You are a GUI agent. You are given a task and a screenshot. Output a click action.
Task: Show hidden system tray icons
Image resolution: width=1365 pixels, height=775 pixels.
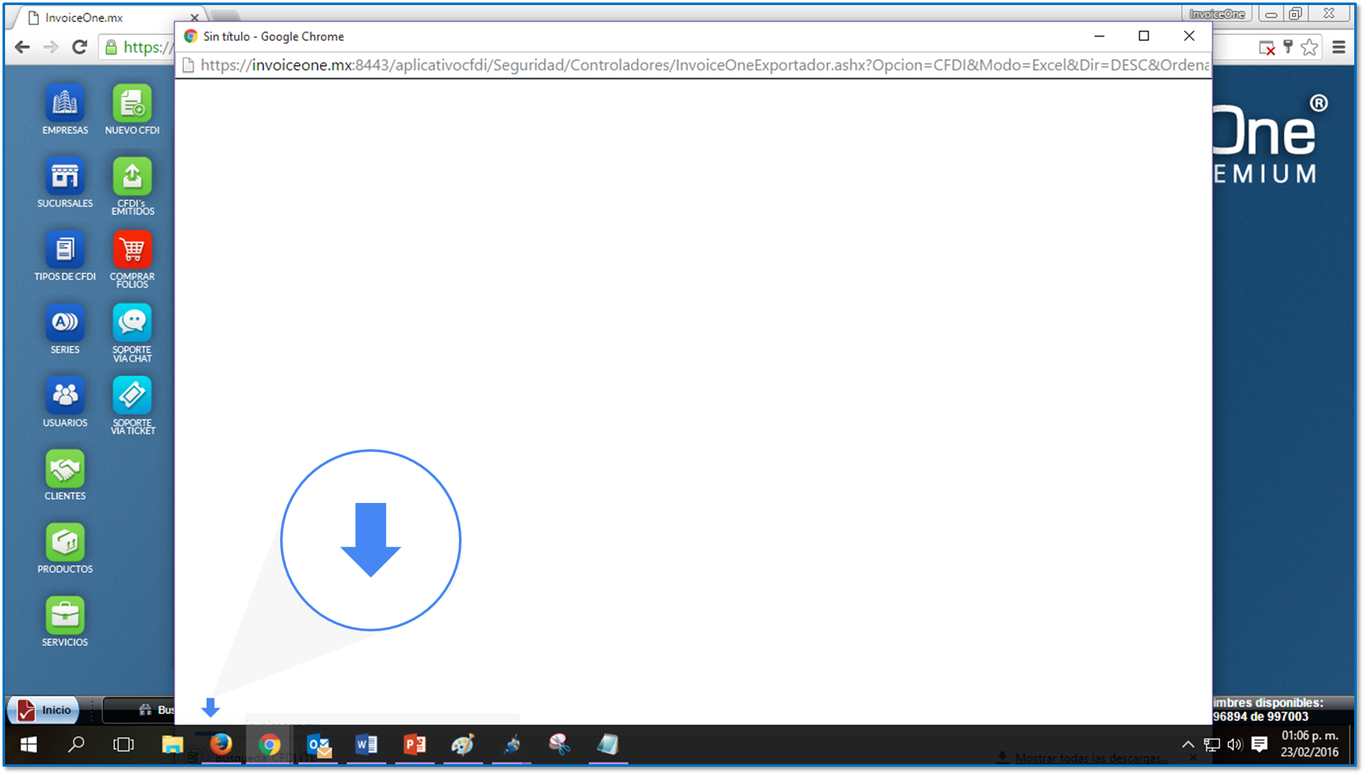point(1187,745)
